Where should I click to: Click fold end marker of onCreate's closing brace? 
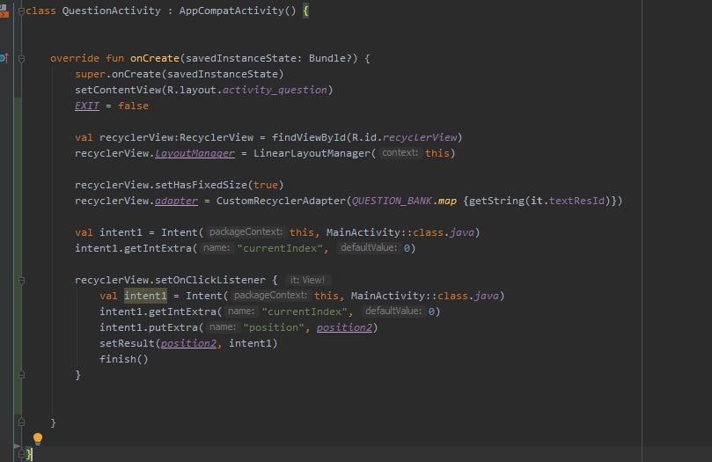coord(21,422)
